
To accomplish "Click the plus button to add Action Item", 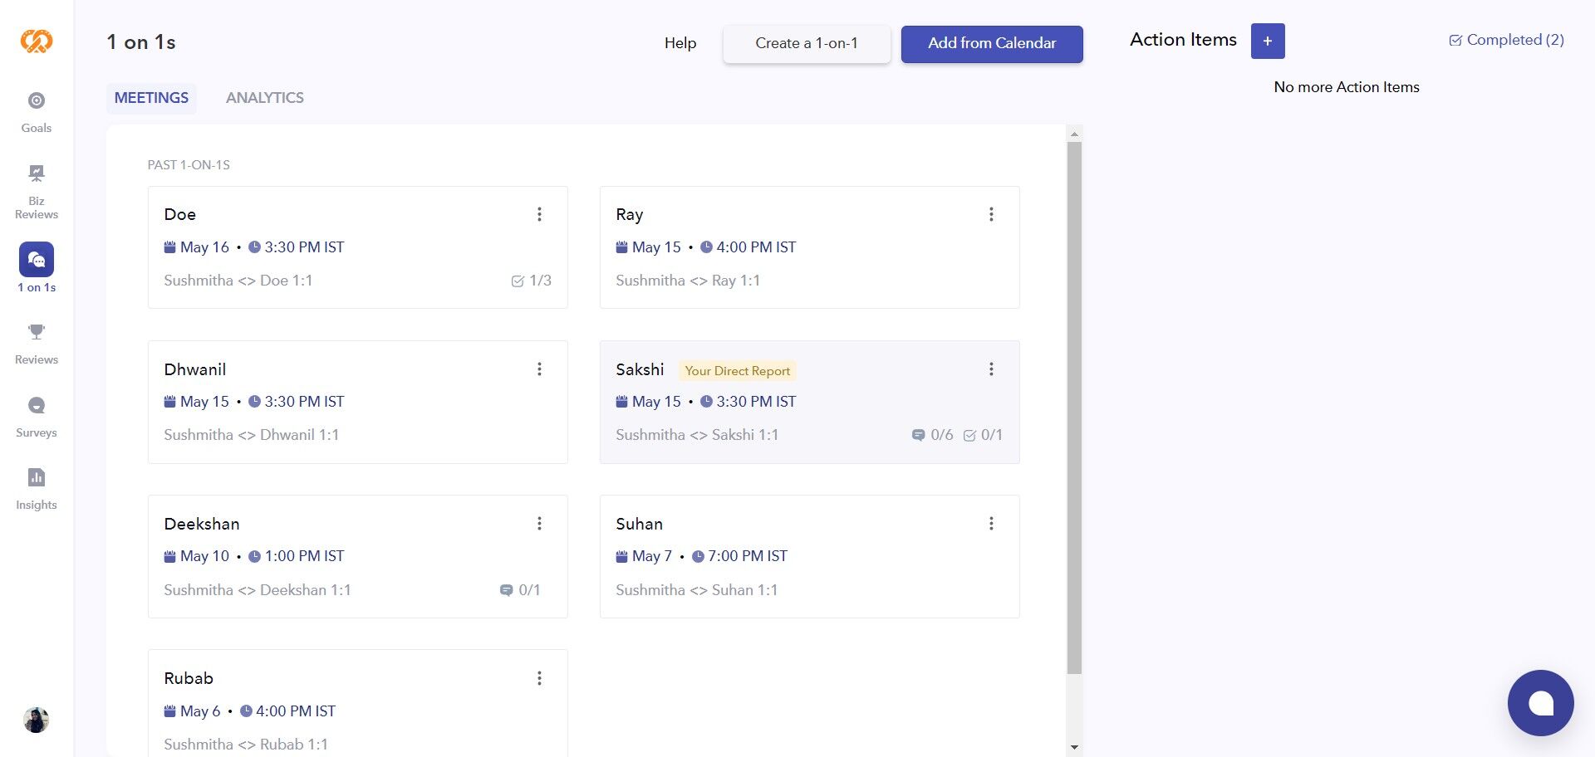I will (x=1268, y=42).
